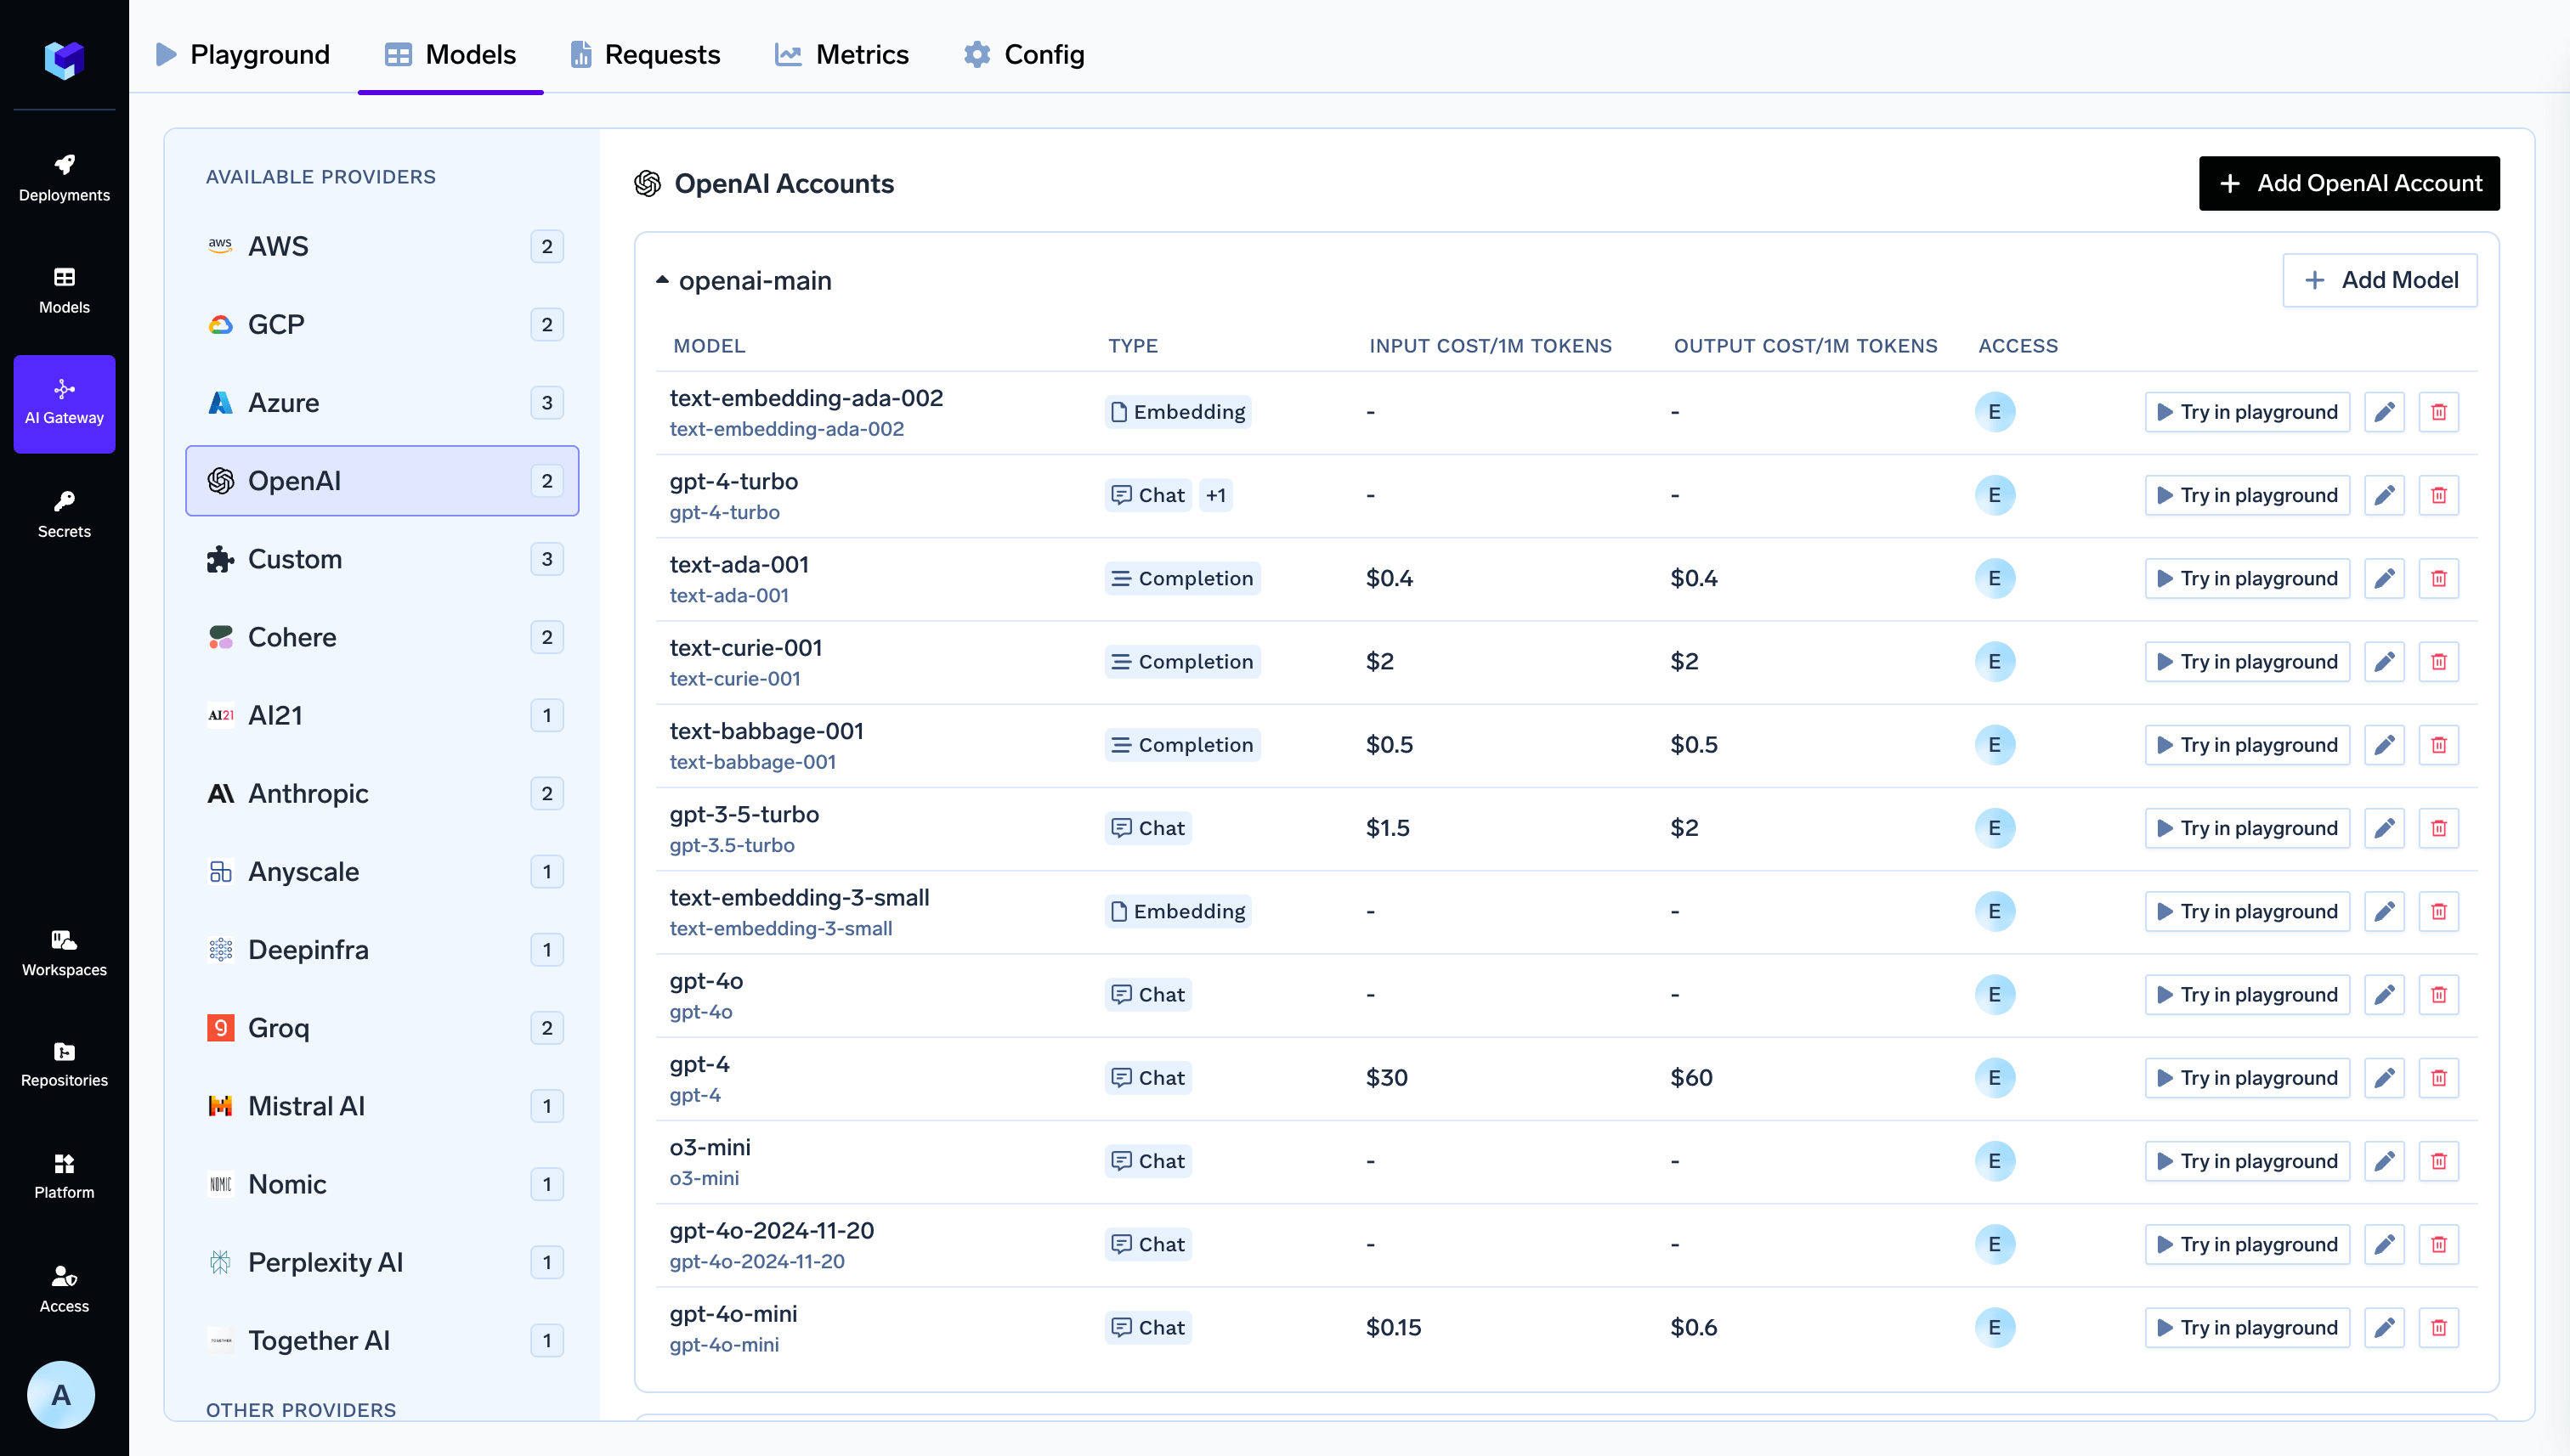Open Deployments in the left sidebar
Viewport: 2570px width, 1456px height.
64,179
